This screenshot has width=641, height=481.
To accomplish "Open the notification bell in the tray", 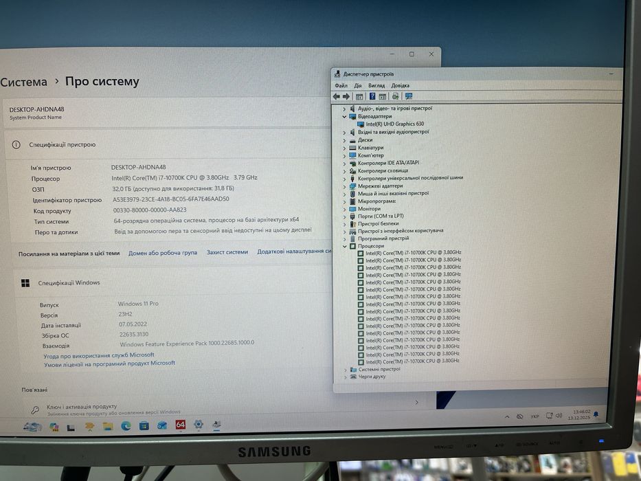I will pos(596,415).
